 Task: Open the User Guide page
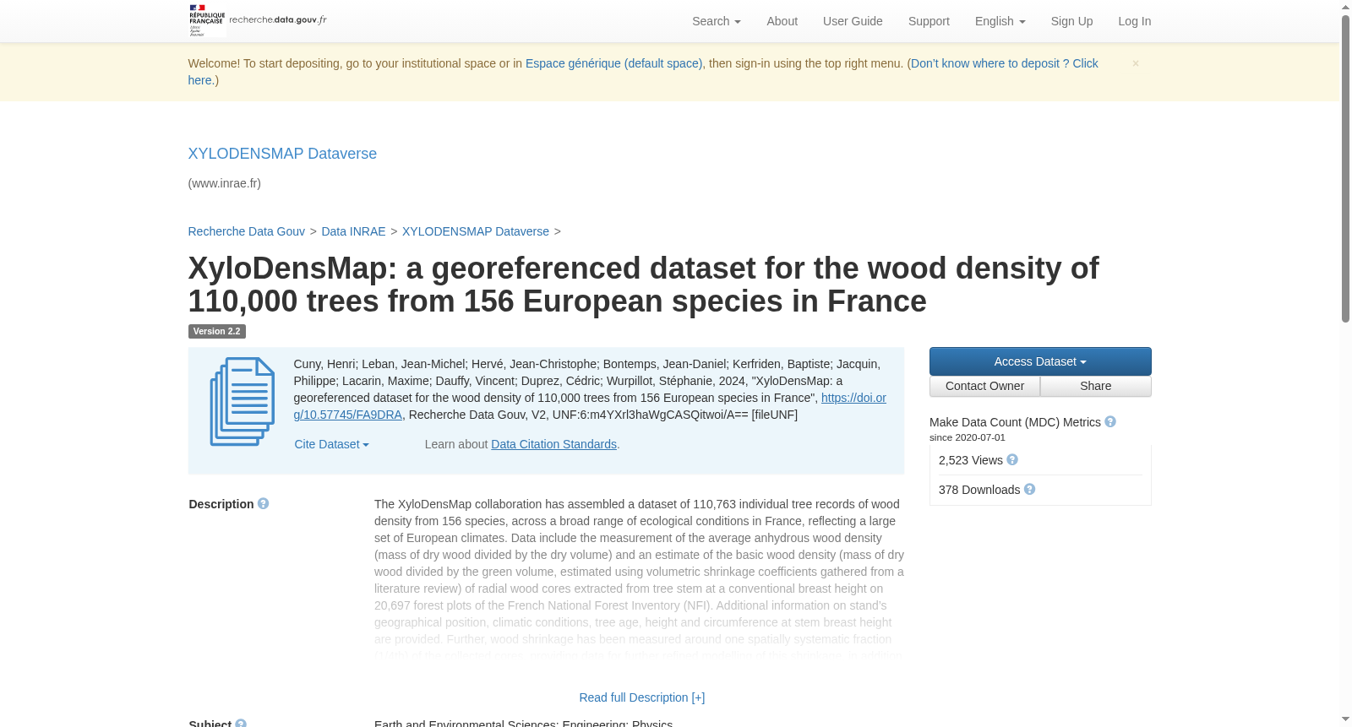(x=853, y=21)
